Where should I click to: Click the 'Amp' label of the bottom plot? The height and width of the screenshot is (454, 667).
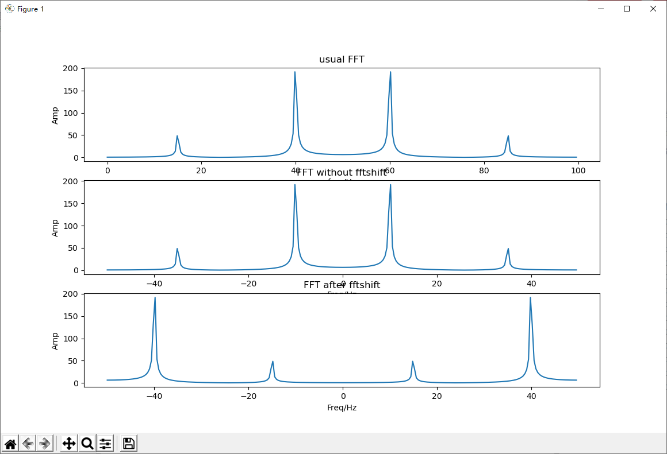(x=55, y=341)
